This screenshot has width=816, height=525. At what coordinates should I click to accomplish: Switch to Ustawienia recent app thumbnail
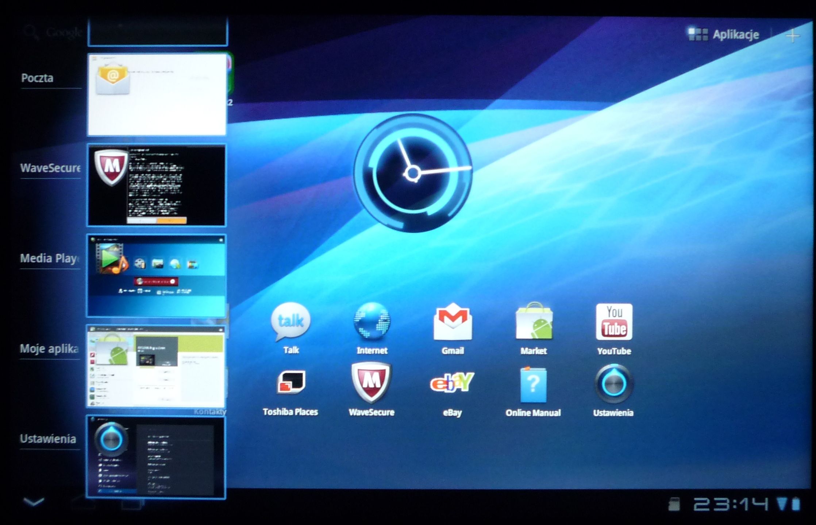(x=156, y=457)
